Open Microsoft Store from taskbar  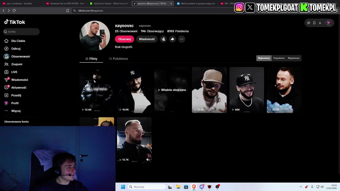tap(186, 187)
